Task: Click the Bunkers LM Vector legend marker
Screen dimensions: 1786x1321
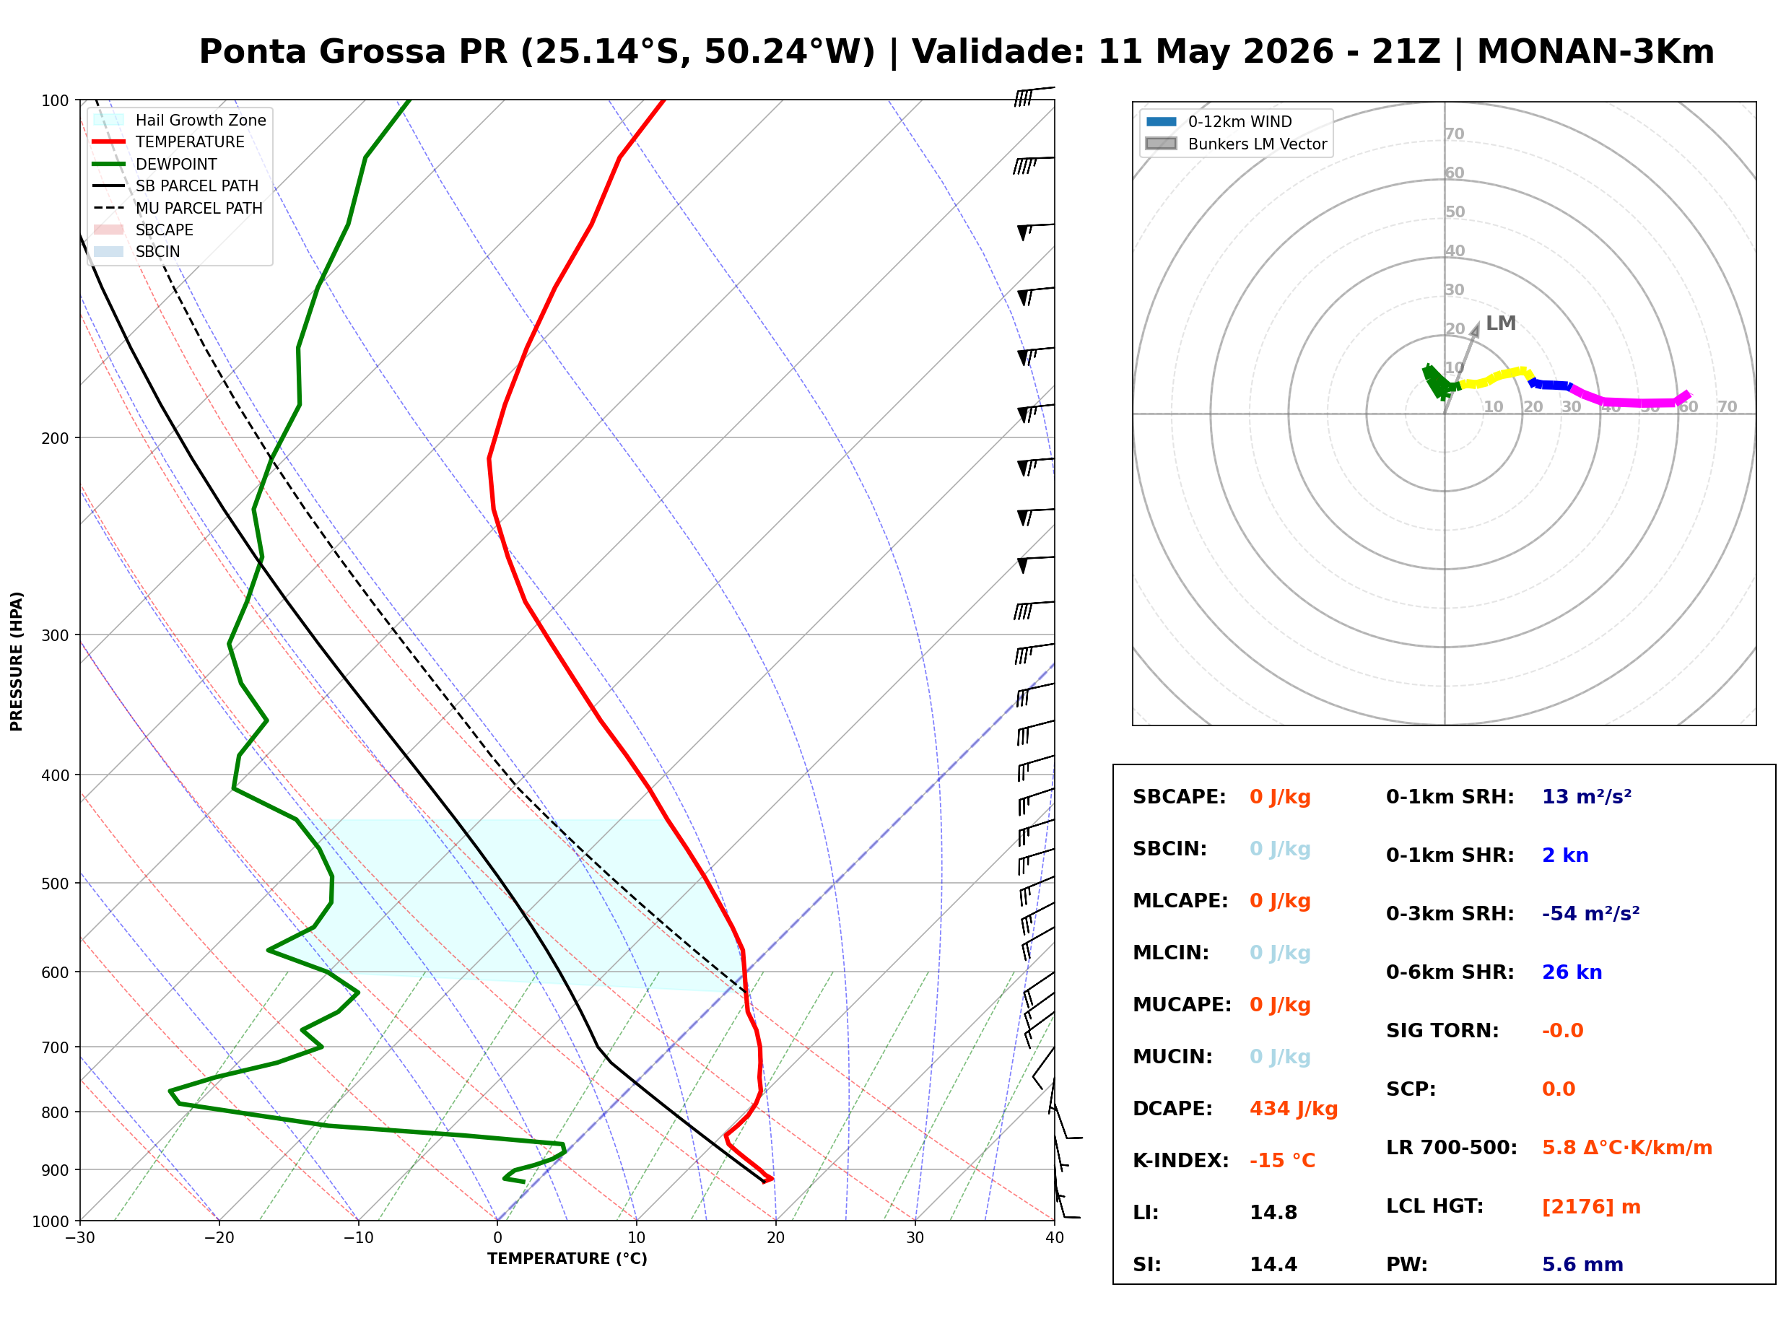Action: 1162,144
